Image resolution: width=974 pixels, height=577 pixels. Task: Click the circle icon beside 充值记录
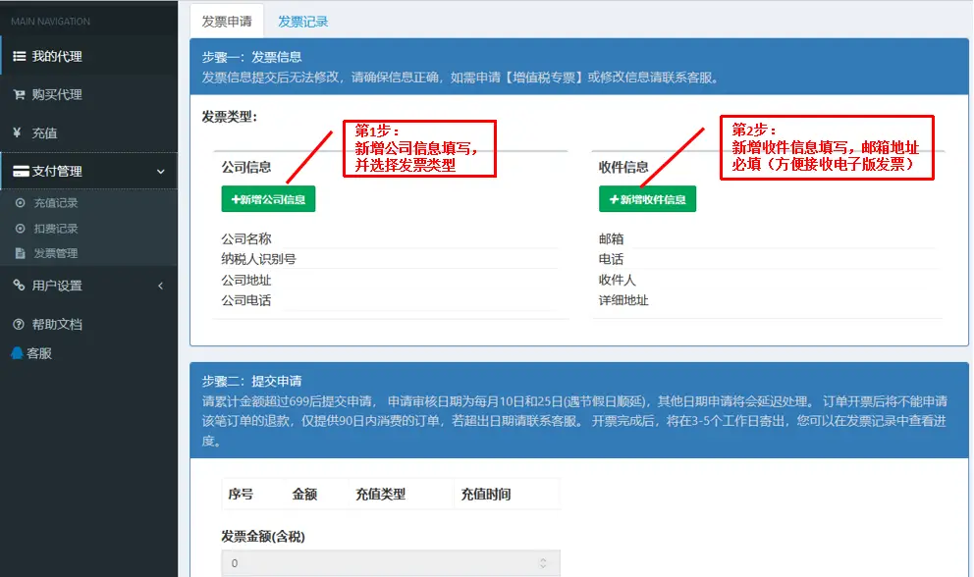[x=20, y=203]
